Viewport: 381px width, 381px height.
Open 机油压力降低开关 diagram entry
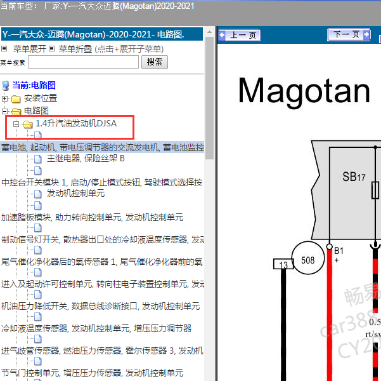[100, 306]
